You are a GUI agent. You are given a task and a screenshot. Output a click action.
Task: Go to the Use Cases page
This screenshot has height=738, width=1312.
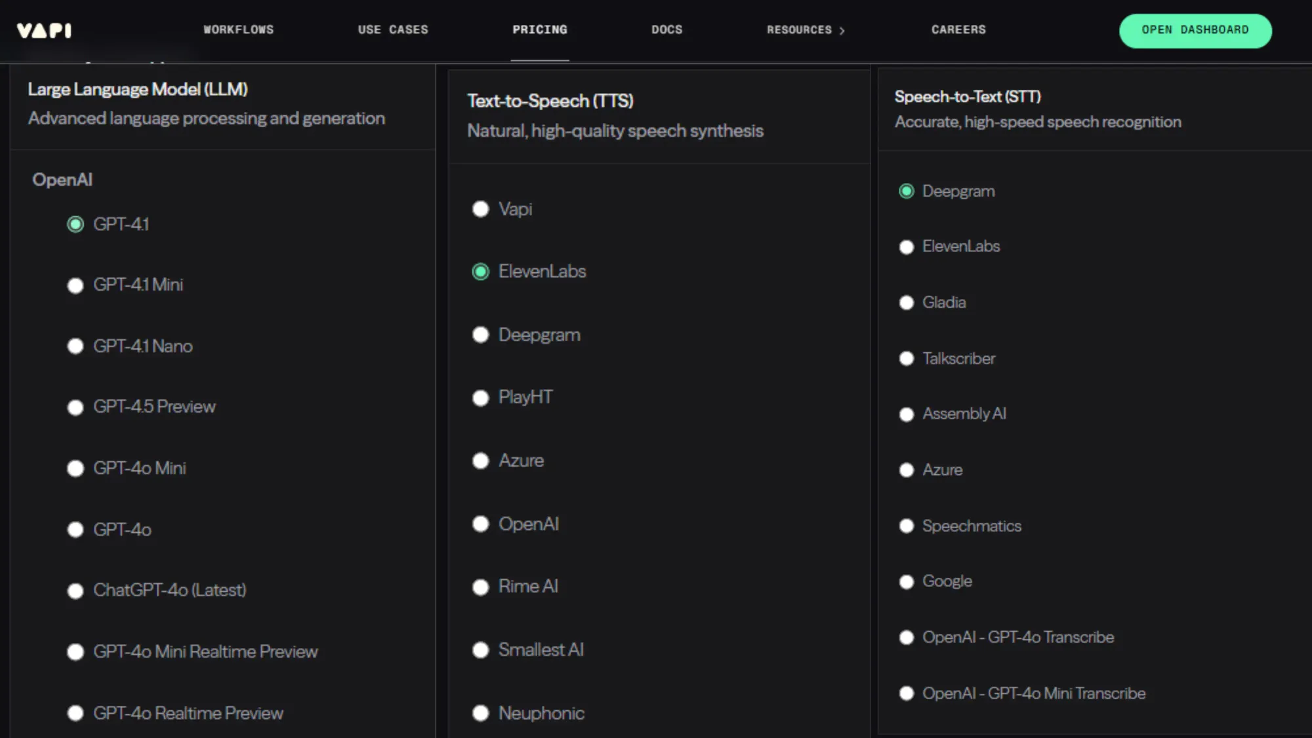coord(392,30)
